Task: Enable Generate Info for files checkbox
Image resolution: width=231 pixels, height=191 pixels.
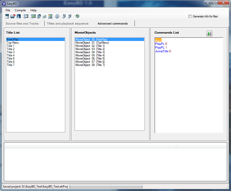Action: click(x=190, y=16)
